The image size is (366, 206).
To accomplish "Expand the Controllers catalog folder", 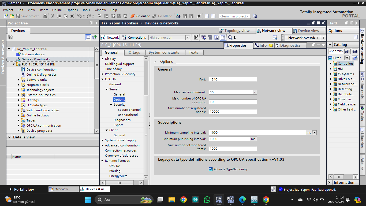I will tap(331, 64).
